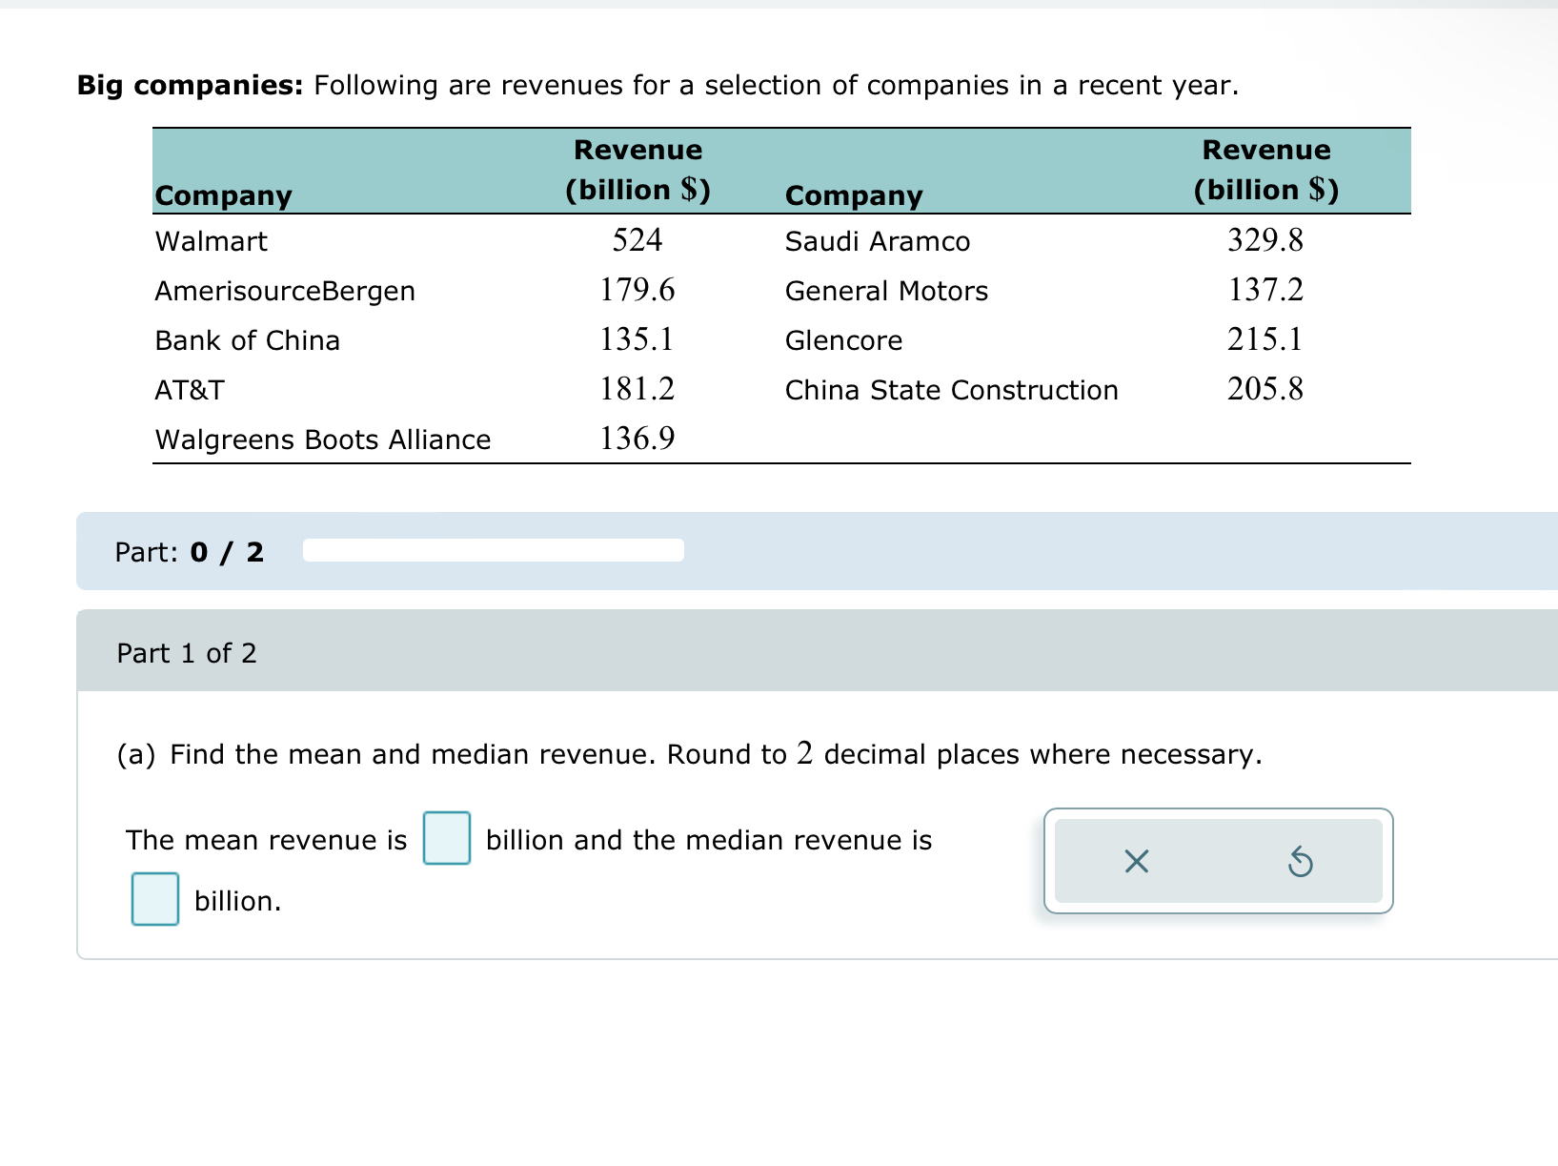Click revenue value 136.9
This screenshot has height=1166, width=1558.
tap(637, 438)
